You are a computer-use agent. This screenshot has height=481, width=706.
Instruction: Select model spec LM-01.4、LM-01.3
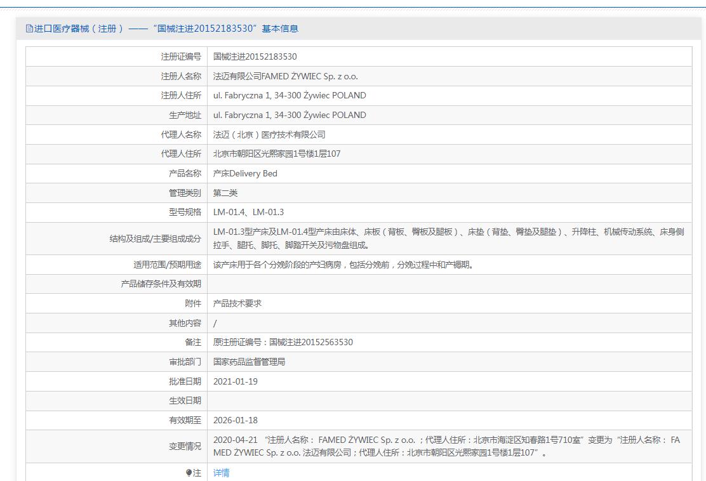click(248, 212)
